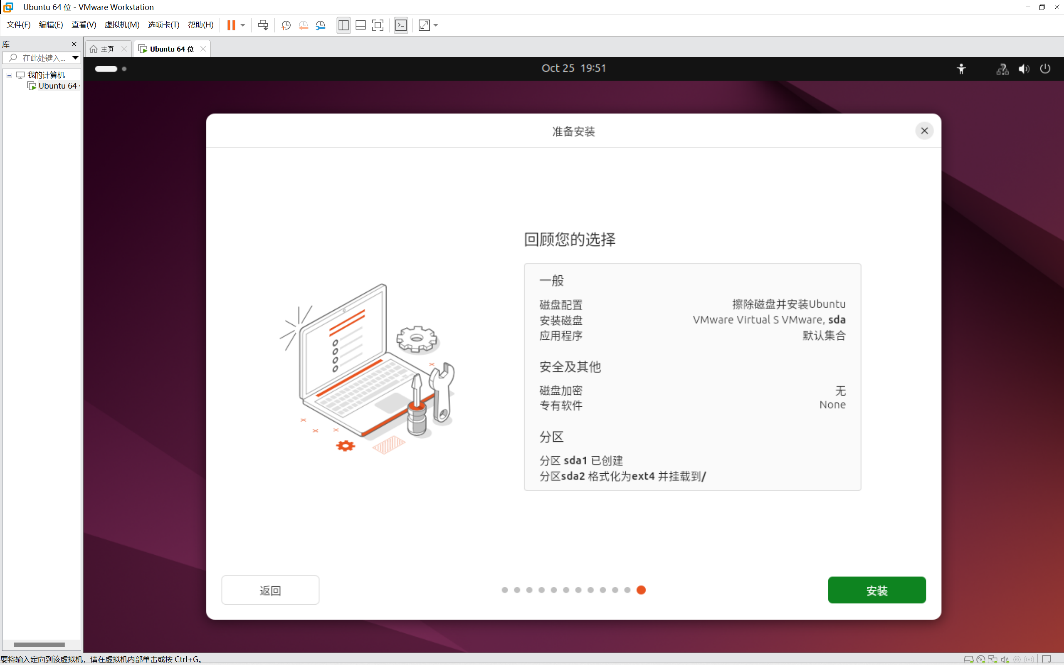Click the volume icon in Ubuntu top bar
Image resolution: width=1064 pixels, height=665 pixels.
coord(1024,69)
